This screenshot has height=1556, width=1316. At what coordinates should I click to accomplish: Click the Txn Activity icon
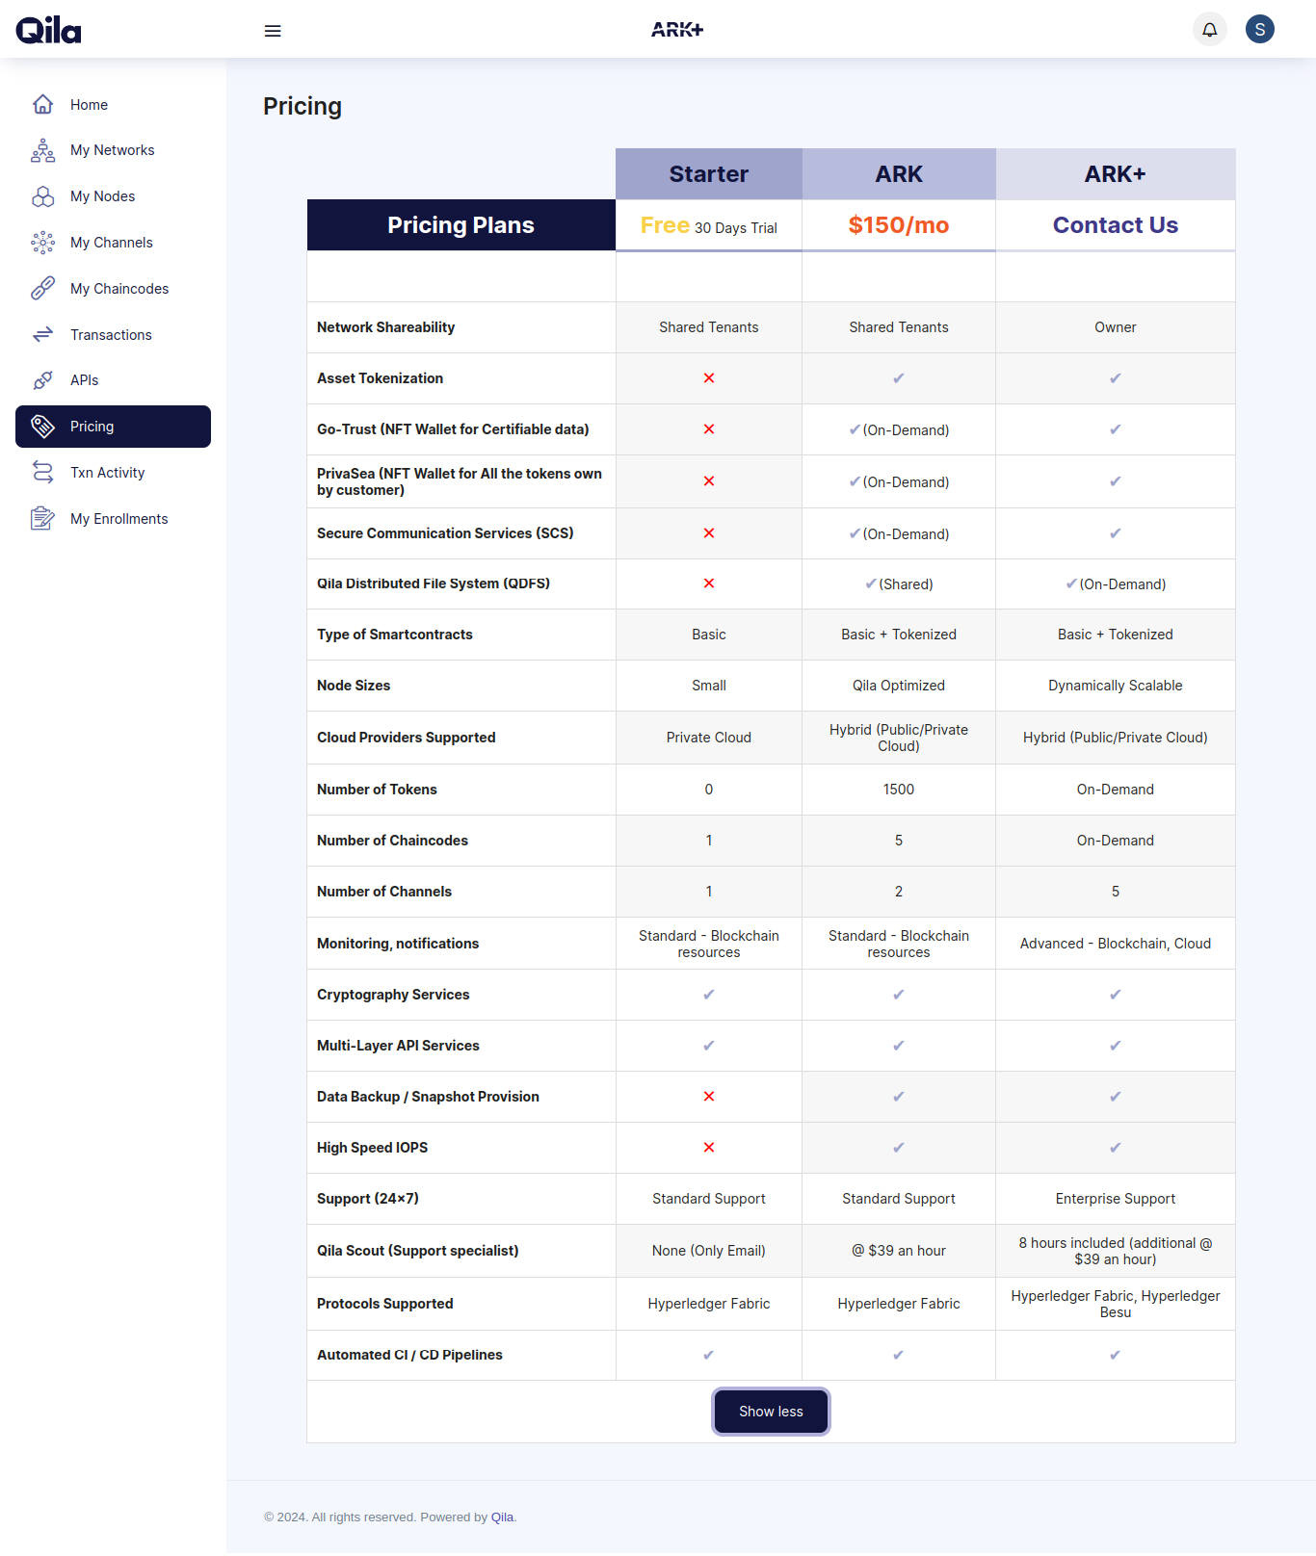coord(42,473)
